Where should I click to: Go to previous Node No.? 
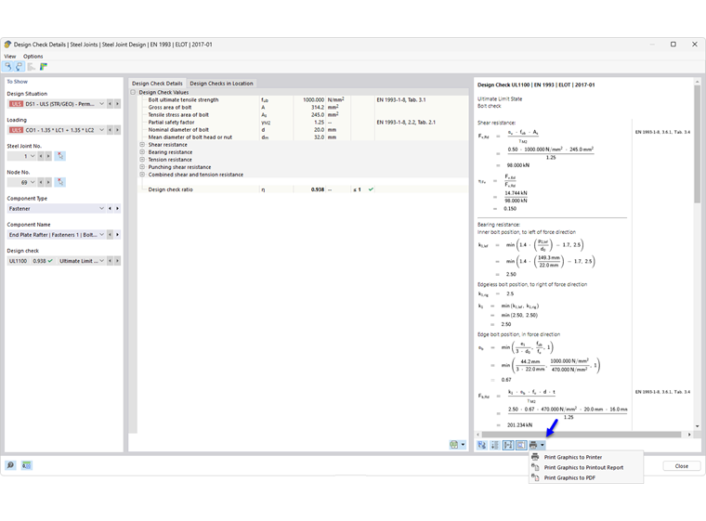click(x=41, y=182)
